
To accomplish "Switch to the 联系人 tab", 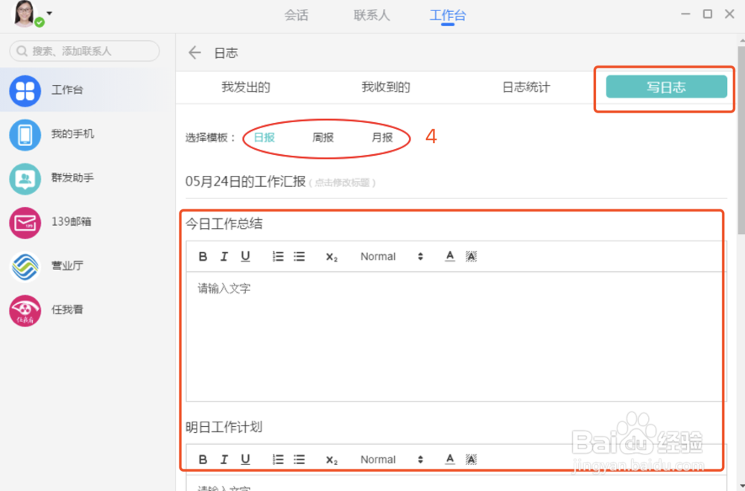I will click(371, 15).
